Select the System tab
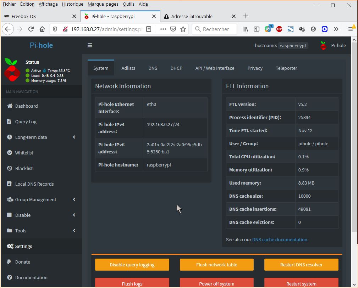The width and height of the screenshot is (358, 288). [101, 68]
